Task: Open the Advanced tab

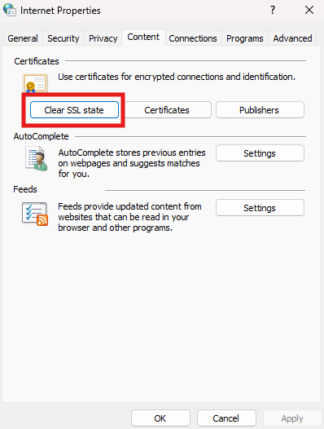Action: 292,38
